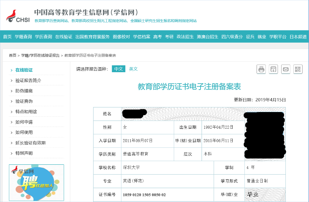
Task: Open 高考 navigation item
Action: [x=157, y=37]
